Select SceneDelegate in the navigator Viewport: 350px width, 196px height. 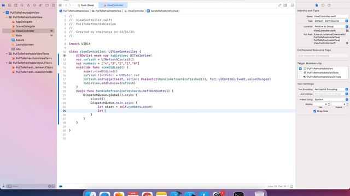coord(25,27)
